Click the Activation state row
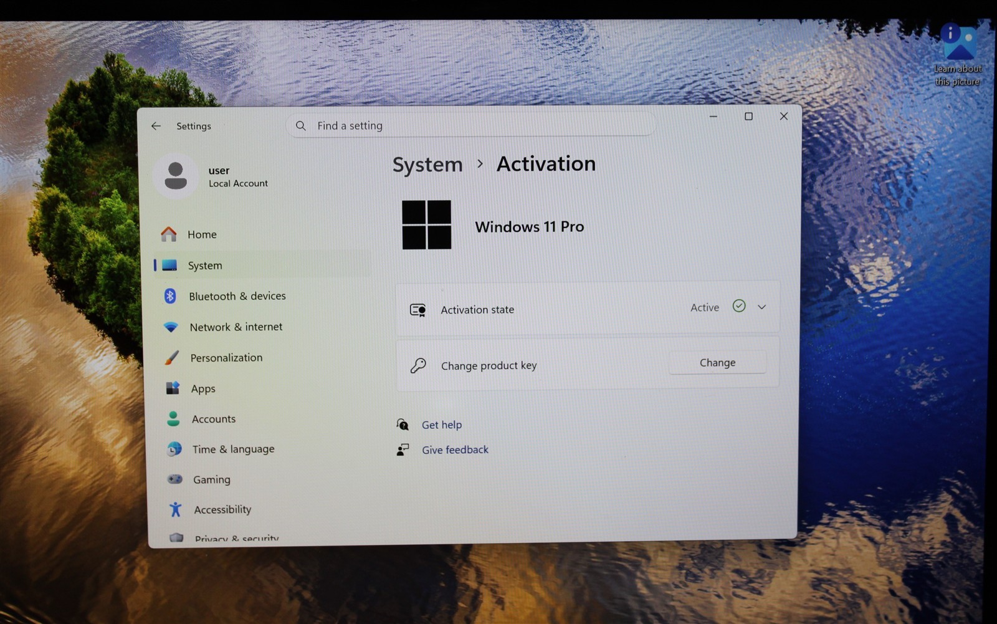 pos(587,309)
